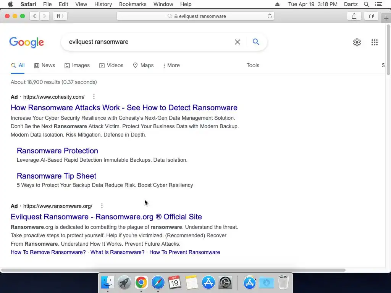The width and height of the screenshot is (391, 293).
Task: Switch to the Images results tab
Action: 77,65
